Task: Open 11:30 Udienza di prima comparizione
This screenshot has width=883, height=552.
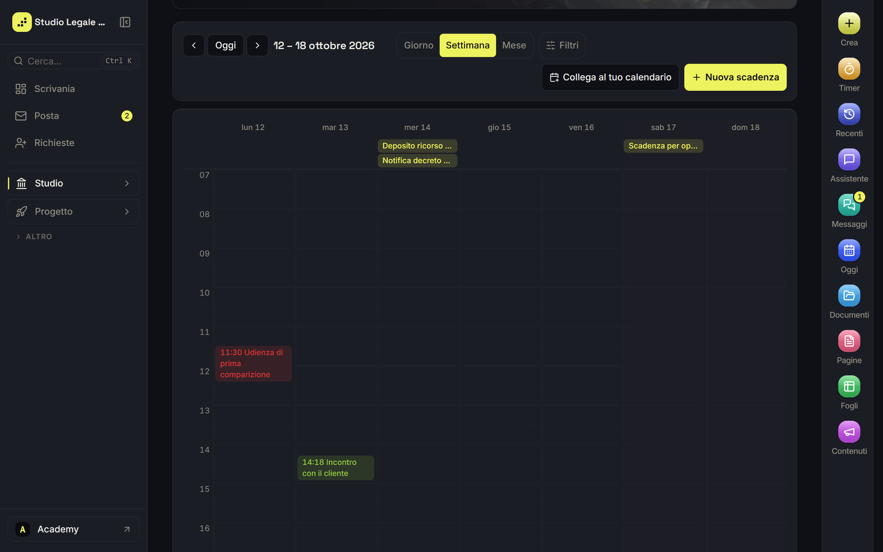Action: tap(253, 363)
